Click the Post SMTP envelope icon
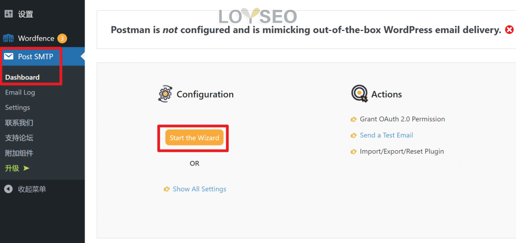This screenshot has height=243, width=516. [x=9, y=57]
